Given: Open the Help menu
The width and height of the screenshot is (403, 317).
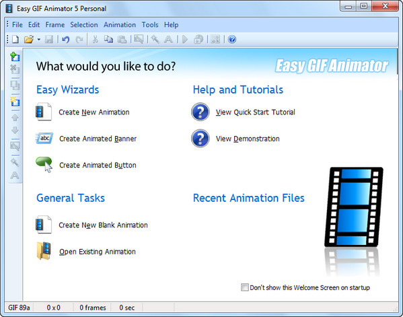Looking at the screenshot, I should [171, 25].
